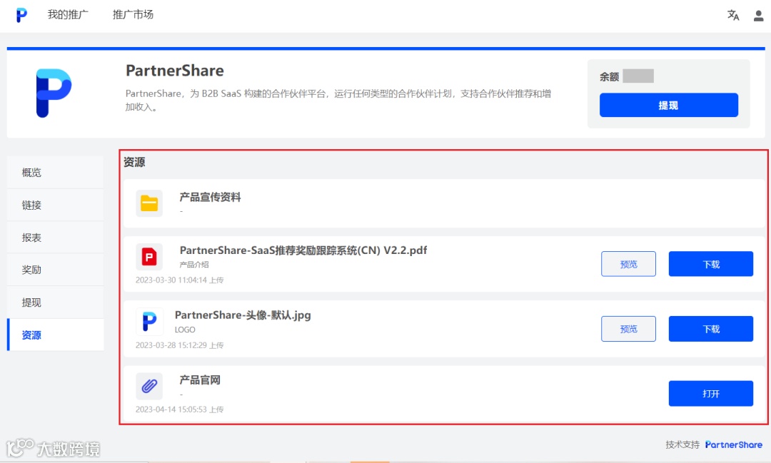Select 链接 in the sidebar
This screenshot has height=463, width=771.
56,205
